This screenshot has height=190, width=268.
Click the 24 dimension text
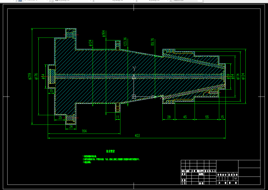click(71, 127)
